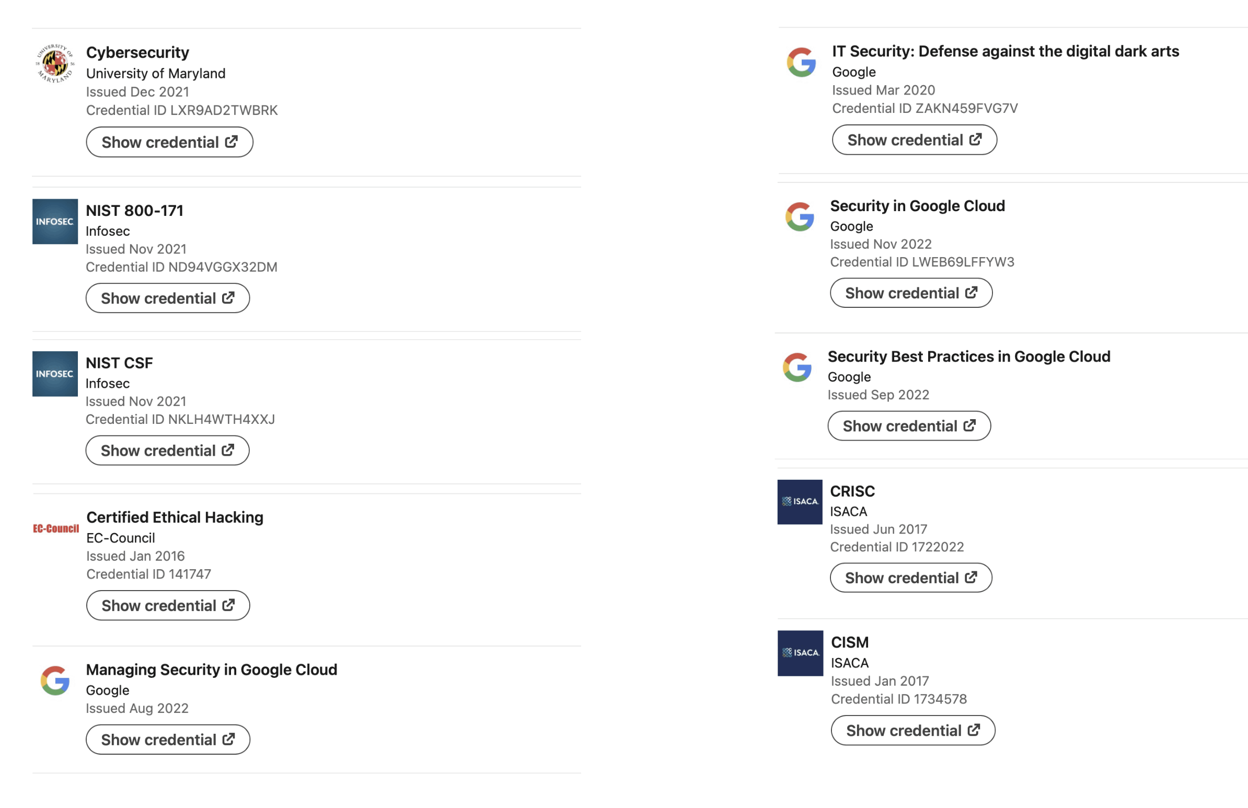Screen dimensions: 1248x808
Task: Show credential for CISM certification
Action: coord(911,728)
